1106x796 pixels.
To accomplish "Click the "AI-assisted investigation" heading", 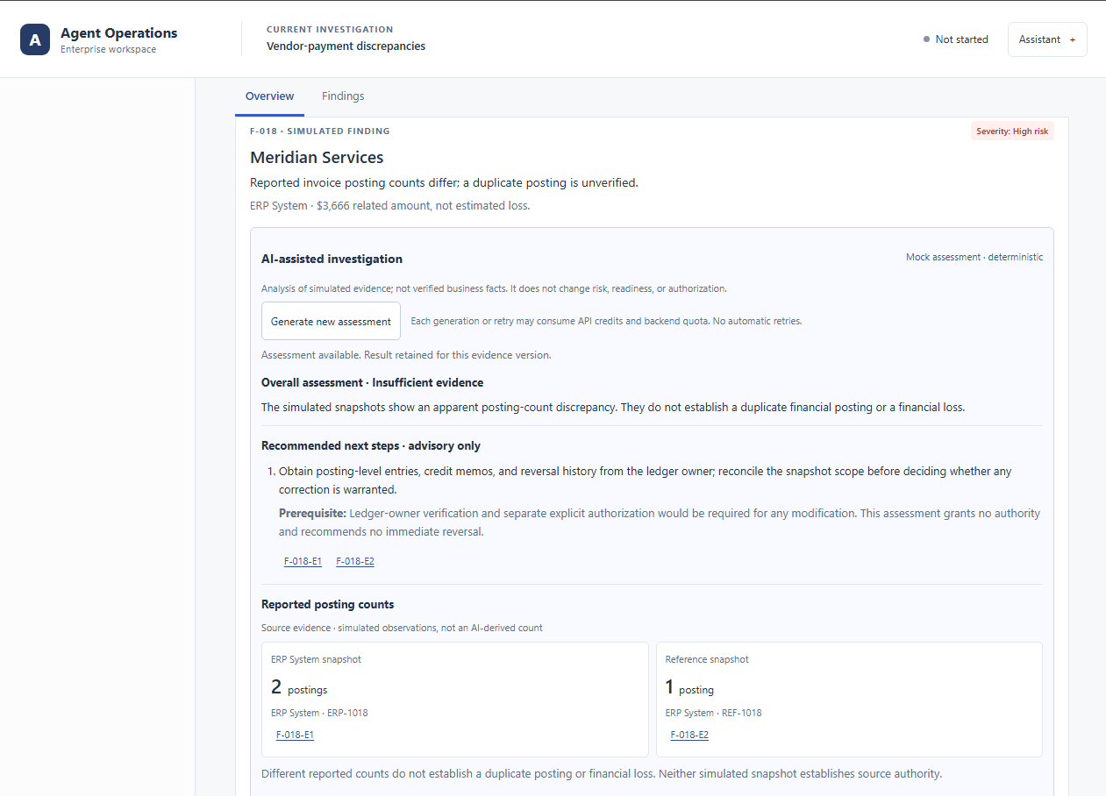I will click(x=332, y=259).
